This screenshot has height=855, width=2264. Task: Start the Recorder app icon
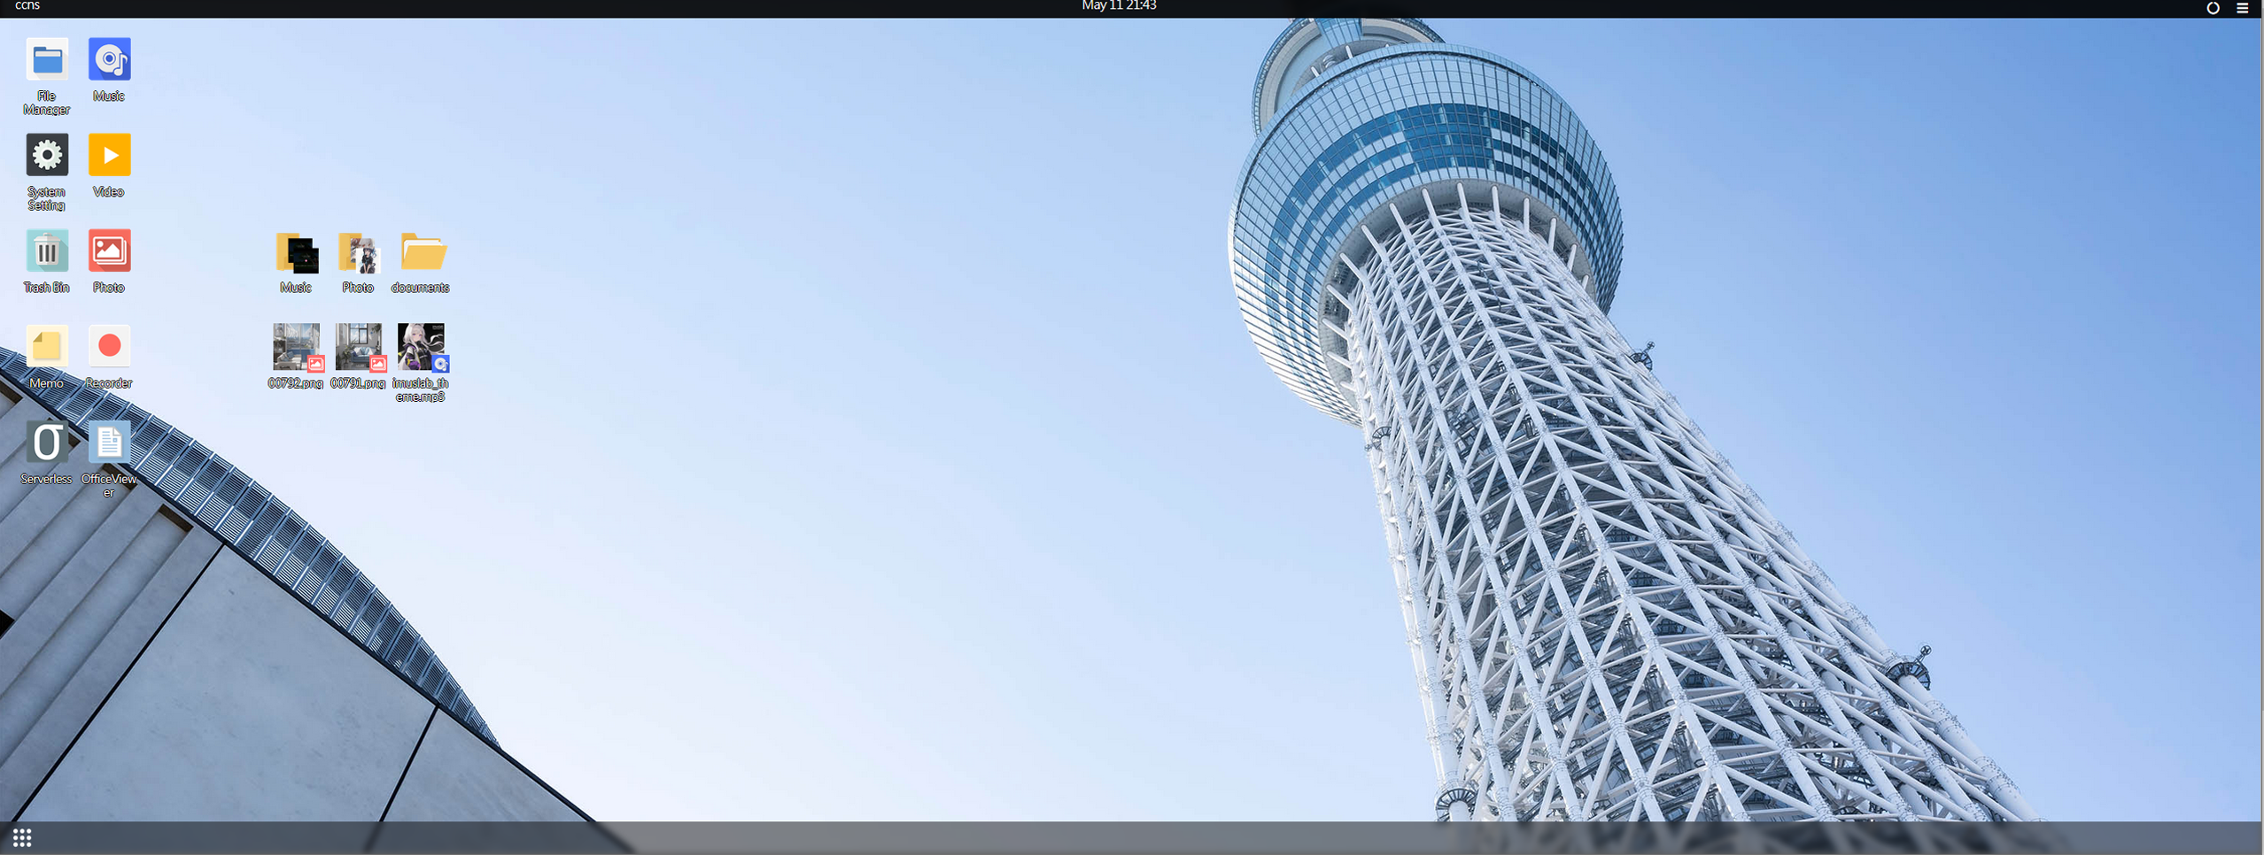pyautogui.click(x=109, y=347)
